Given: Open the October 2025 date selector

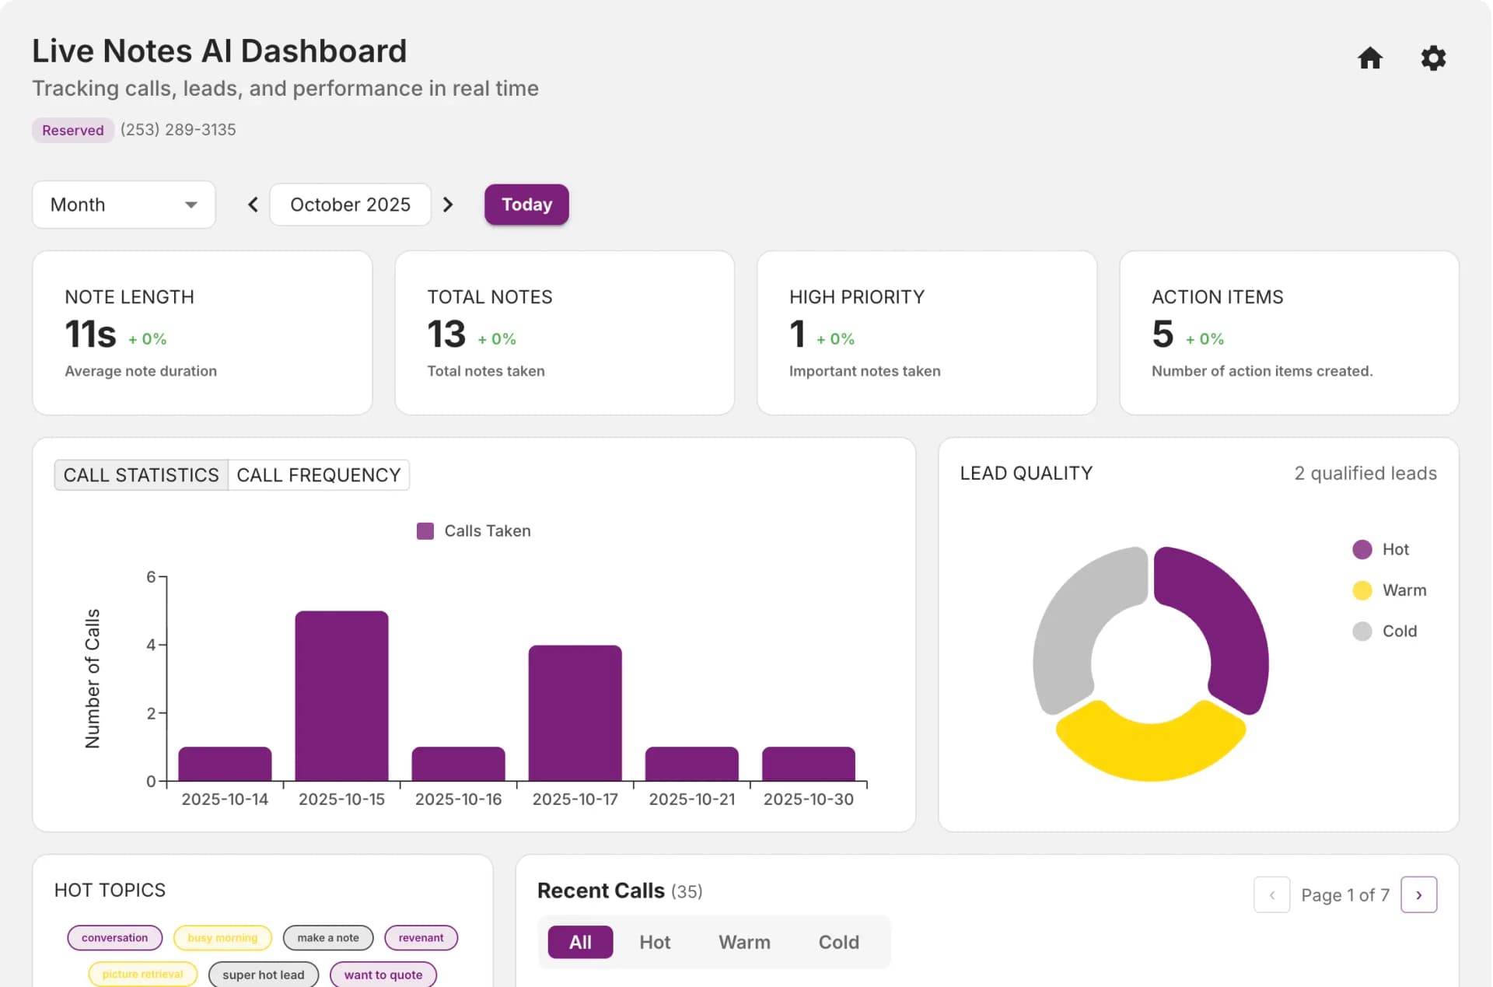Looking at the screenshot, I should (350, 205).
